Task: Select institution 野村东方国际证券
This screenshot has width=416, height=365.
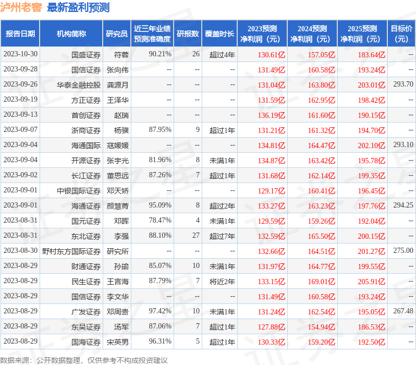Action: pos(71,252)
